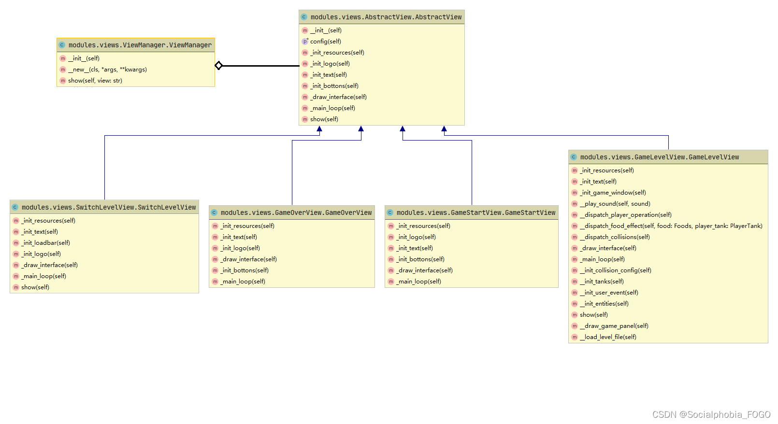Click the class icon of GameOverView header
The height and width of the screenshot is (424, 778).
point(214,212)
